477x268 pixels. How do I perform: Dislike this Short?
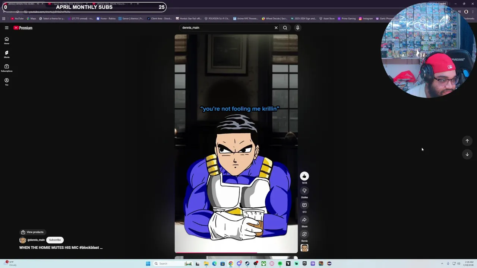pos(304,191)
